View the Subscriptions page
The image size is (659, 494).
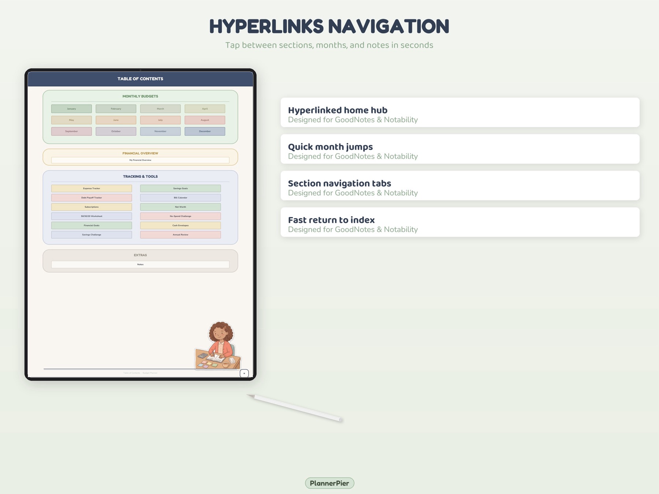click(x=91, y=207)
